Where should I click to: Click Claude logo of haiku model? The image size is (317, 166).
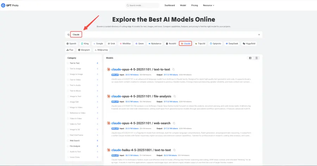pos(108,150)
